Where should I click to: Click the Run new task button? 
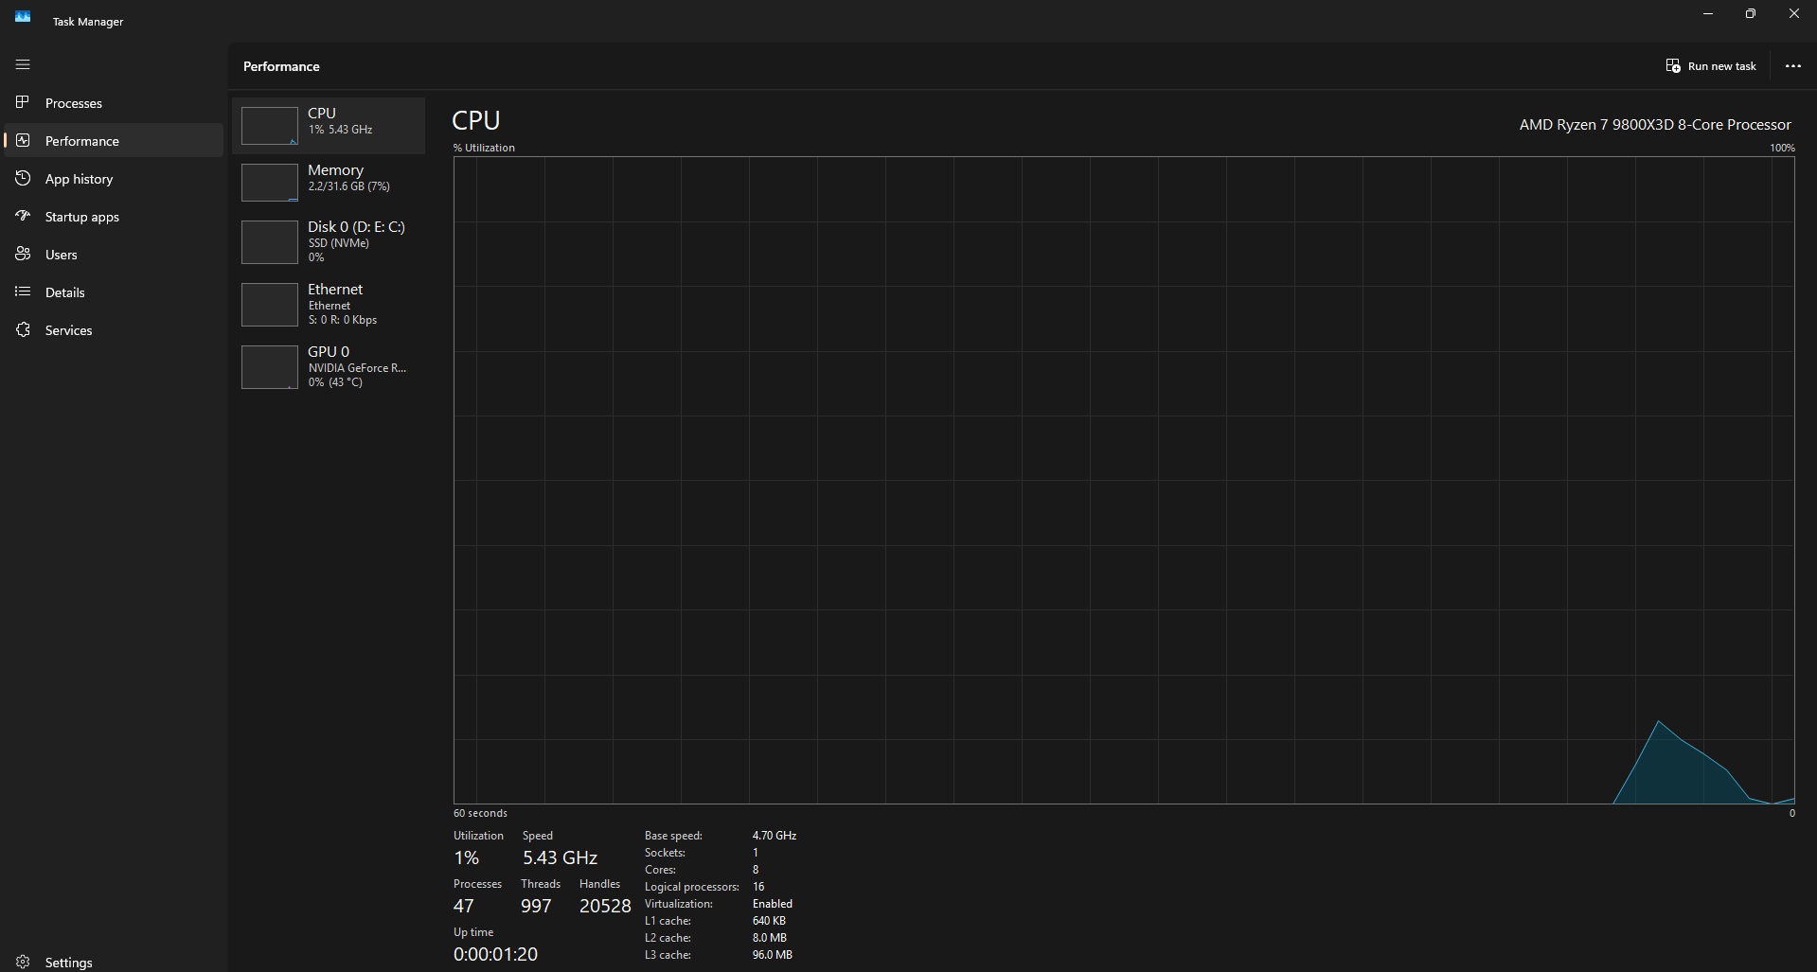tap(1711, 66)
